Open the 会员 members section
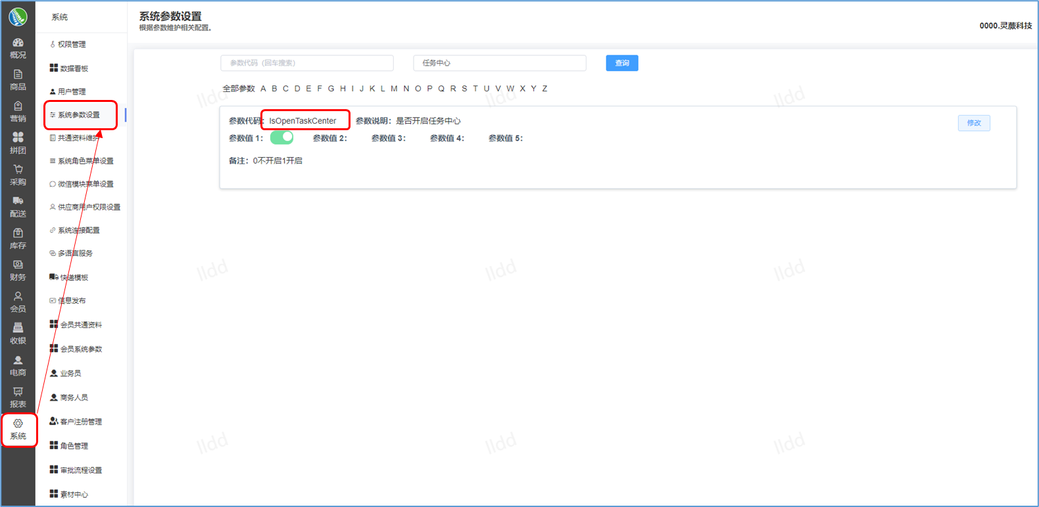1039x507 pixels. [x=18, y=302]
